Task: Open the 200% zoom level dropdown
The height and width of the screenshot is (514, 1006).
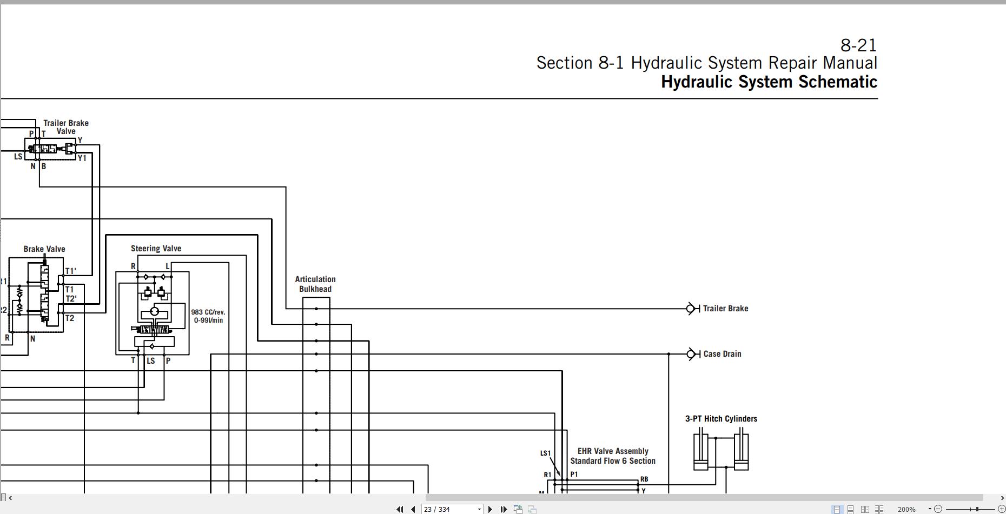Action: (930, 509)
